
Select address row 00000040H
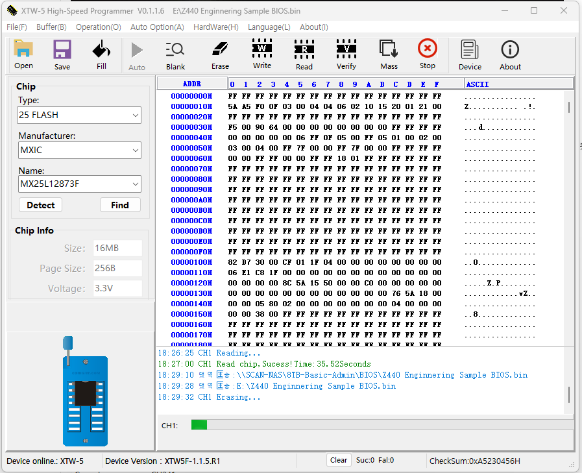[x=191, y=138]
